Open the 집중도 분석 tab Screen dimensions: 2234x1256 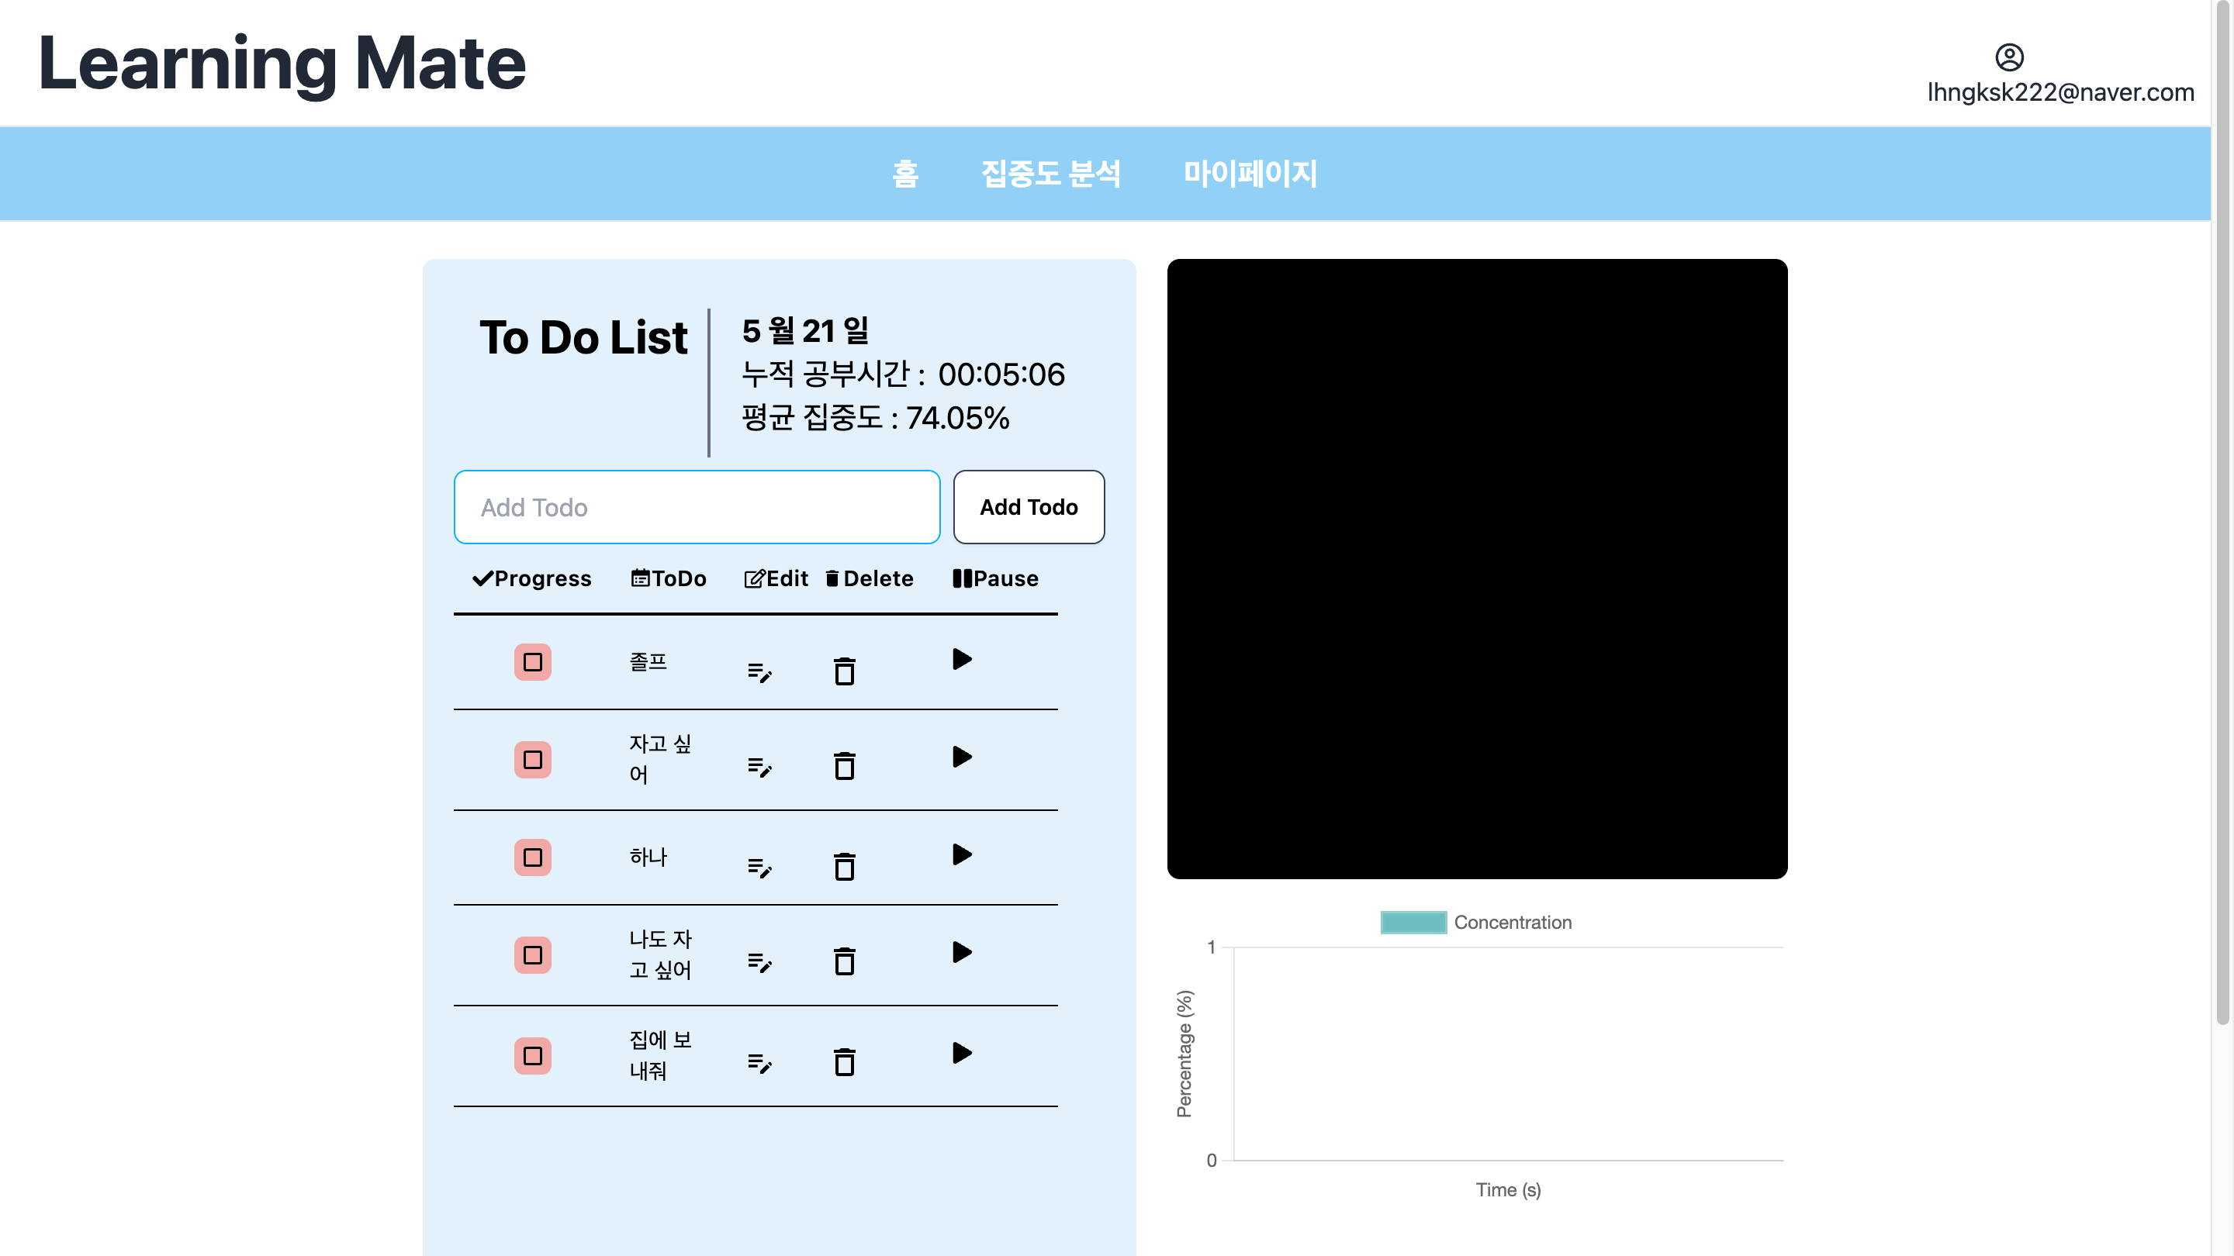click(x=1050, y=174)
